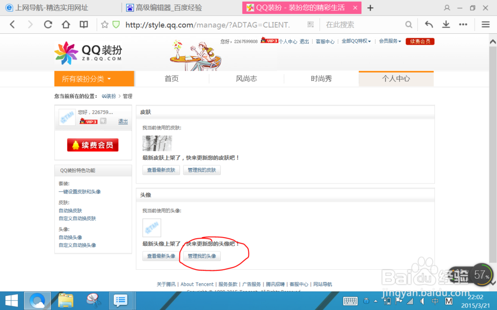Expand the 会员服务 dropdown

(390, 41)
